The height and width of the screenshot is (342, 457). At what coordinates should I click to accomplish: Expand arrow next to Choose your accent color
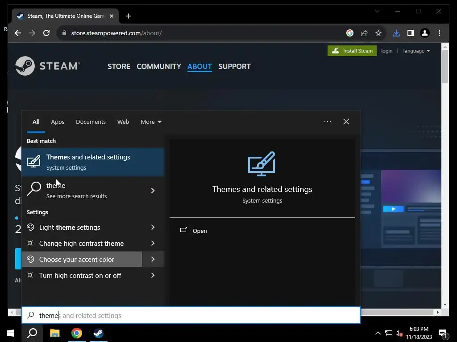[154, 259]
